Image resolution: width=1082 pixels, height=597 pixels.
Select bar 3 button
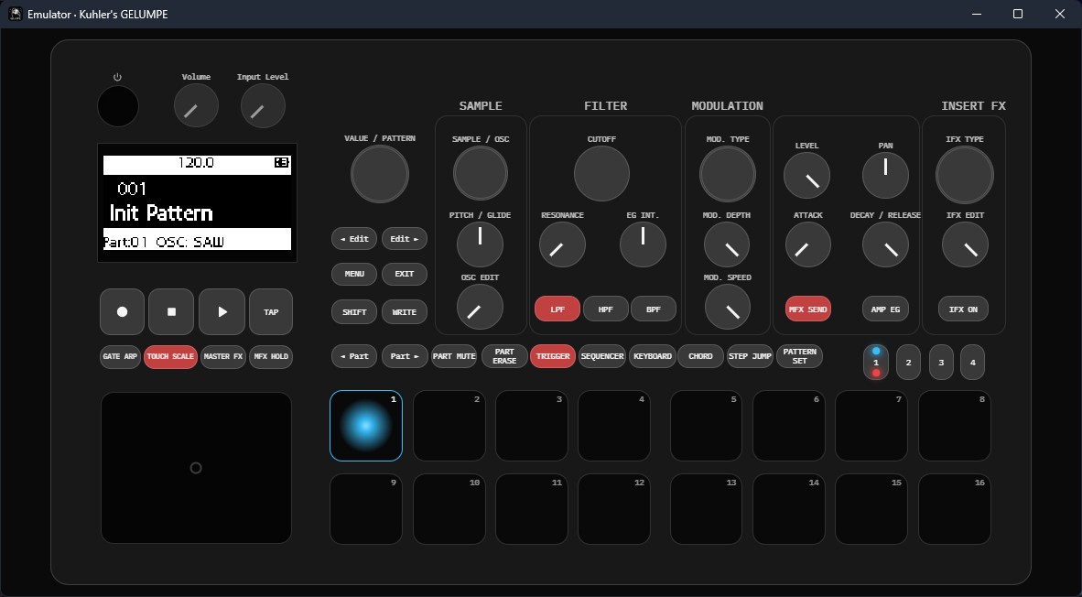[x=940, y=363]
